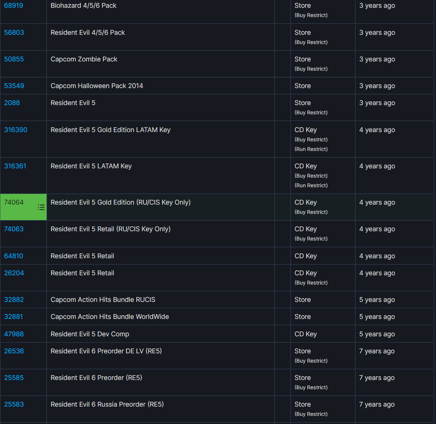Click 'CD Key' type in row 316390

click(x=306, y=130)
